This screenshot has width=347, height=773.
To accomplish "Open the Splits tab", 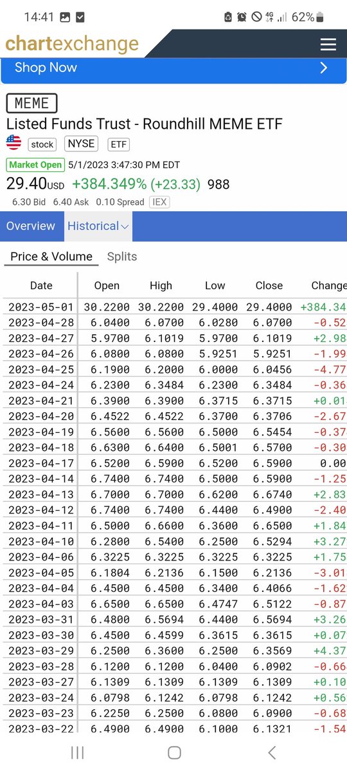I will coord(122,256).
